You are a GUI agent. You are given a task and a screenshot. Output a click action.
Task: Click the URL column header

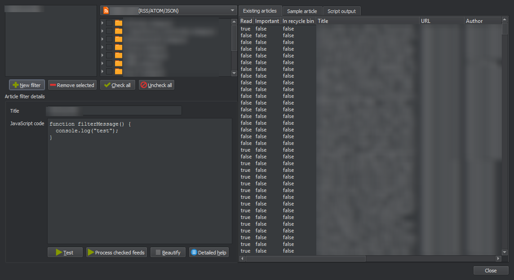(442, 21)
